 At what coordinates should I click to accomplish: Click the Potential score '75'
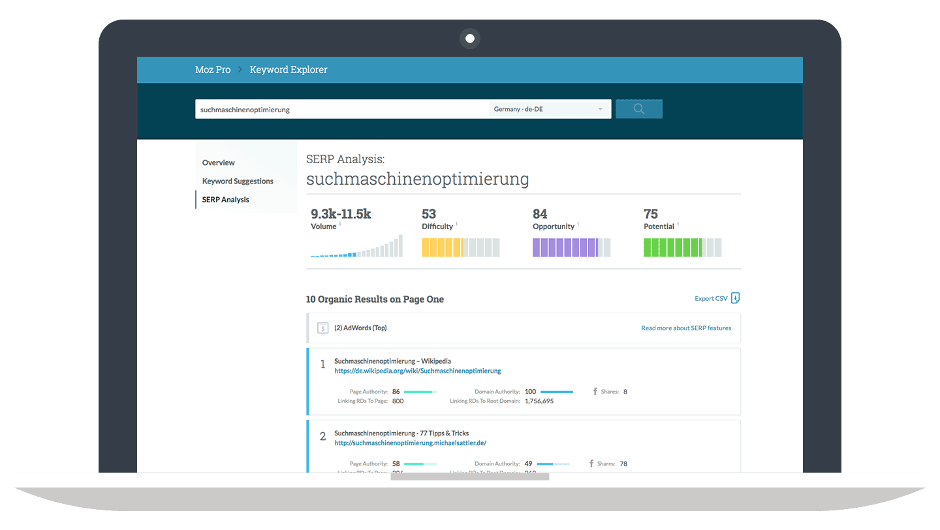click(651, 213)
